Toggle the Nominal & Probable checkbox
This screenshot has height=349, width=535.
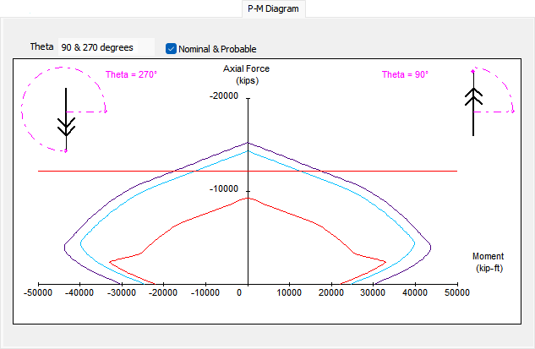pyautogui.click(x=172, y=49)
